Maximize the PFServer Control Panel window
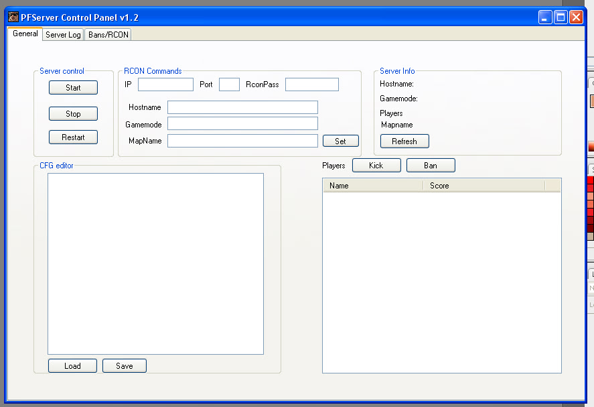Image resolution: width=594 pixels, height=407 pixels. pos(561,17)
